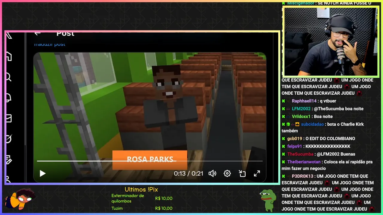383x215 pixels.
Task: Open the Messages envelope in X sidebar
Action: [x=9, y=119]
